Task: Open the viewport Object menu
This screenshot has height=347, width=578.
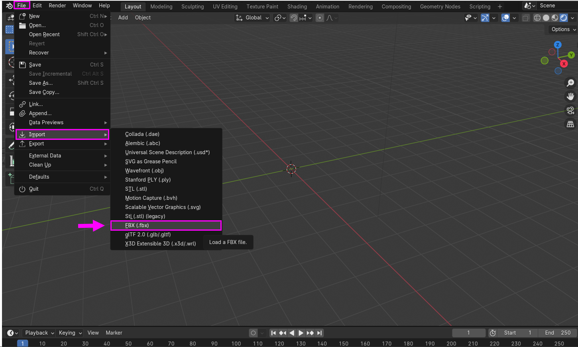Action: click(x=143, y=18)
